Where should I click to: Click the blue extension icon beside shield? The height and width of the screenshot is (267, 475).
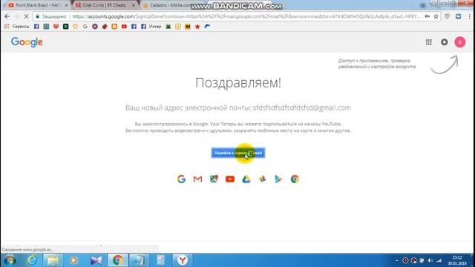459,16
